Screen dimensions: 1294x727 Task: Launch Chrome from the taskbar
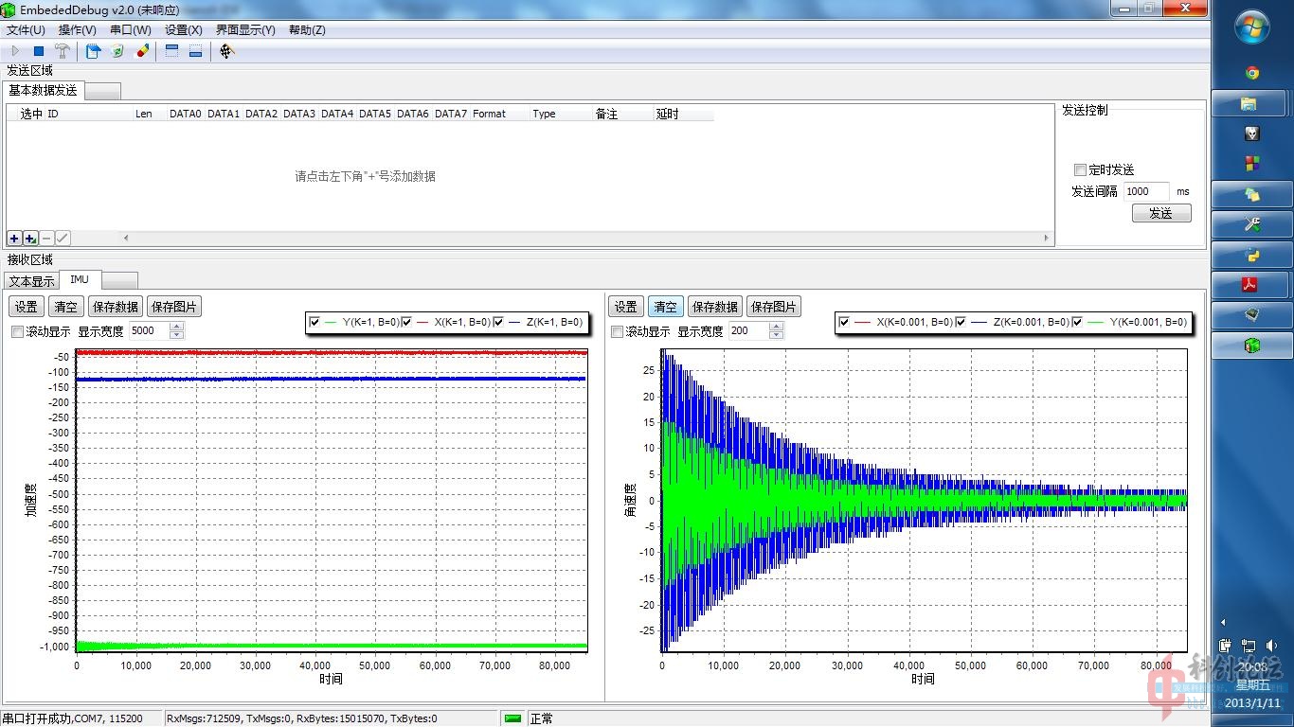(1252, 73)
